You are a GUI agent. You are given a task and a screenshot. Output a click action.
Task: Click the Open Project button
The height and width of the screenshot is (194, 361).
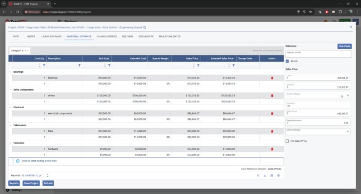pyautogui.click(x=32, y=183)
